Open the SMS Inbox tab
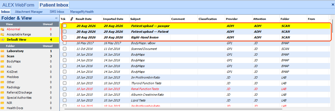 pos(57,12)
